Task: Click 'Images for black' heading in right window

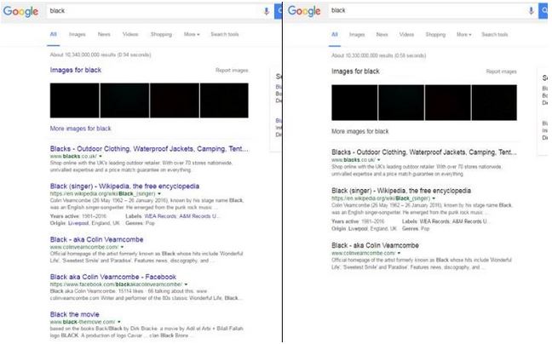Action: [x=355, y=71]
